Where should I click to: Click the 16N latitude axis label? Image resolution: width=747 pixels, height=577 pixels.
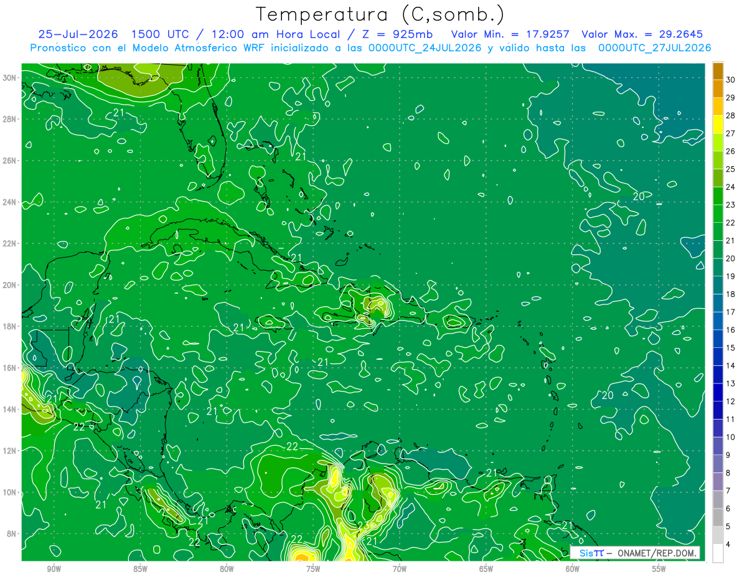click(9, 368)
